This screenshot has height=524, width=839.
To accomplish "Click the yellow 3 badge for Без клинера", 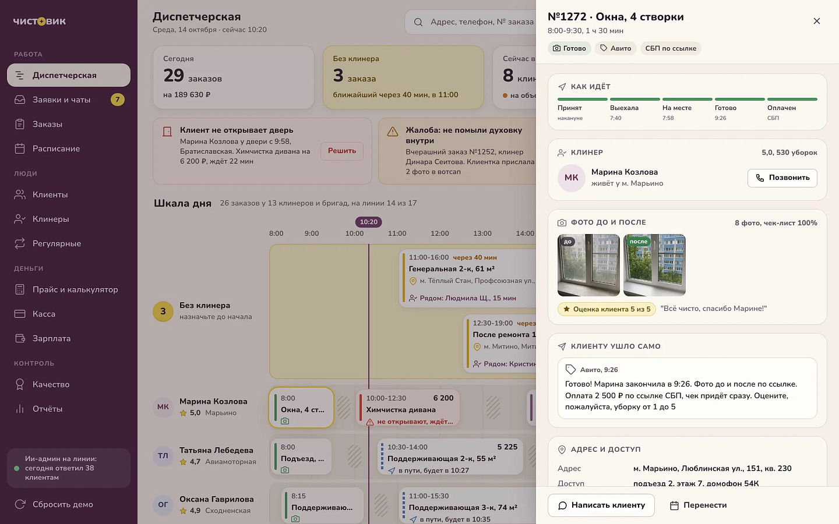I will point(163,311).
